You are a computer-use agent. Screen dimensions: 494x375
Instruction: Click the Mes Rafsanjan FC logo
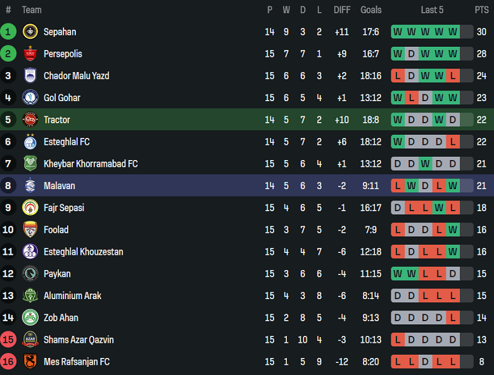(x=30, y=362)
